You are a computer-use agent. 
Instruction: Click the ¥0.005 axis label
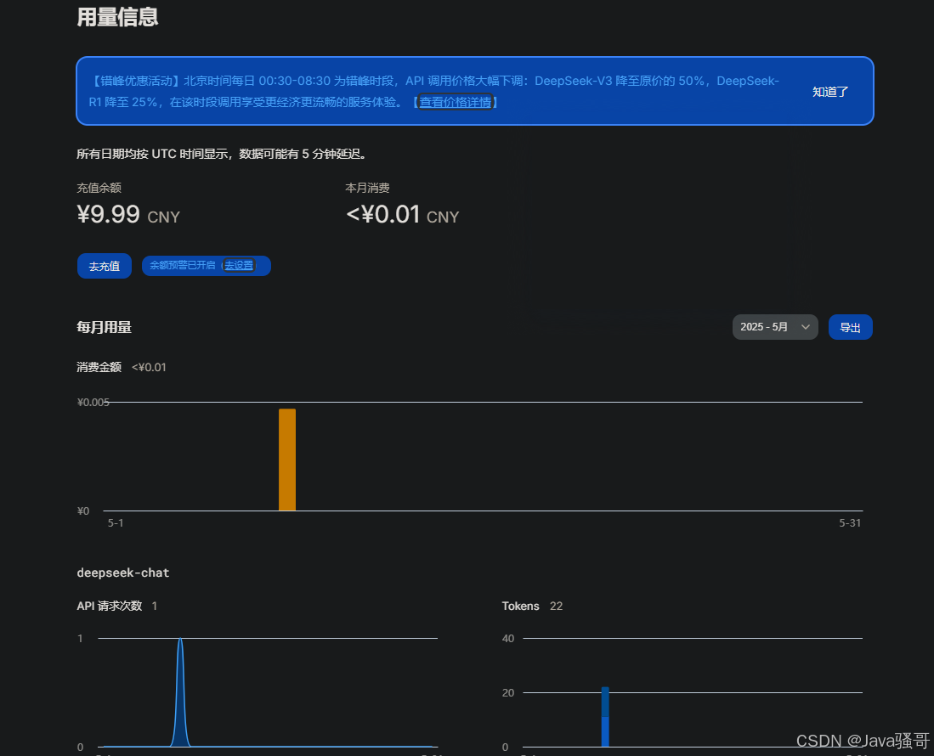pos(93,403)
